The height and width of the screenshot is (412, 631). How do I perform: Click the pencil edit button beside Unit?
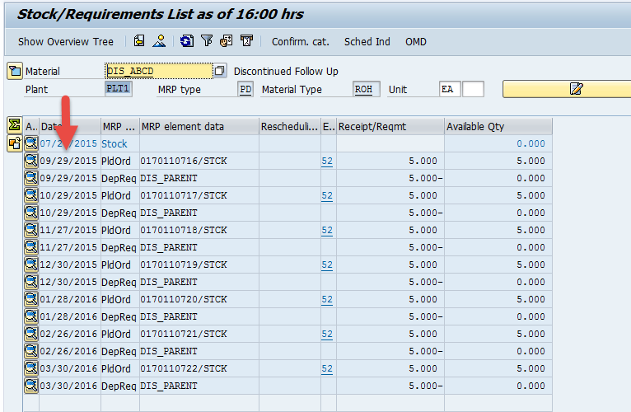click(575, 89)
